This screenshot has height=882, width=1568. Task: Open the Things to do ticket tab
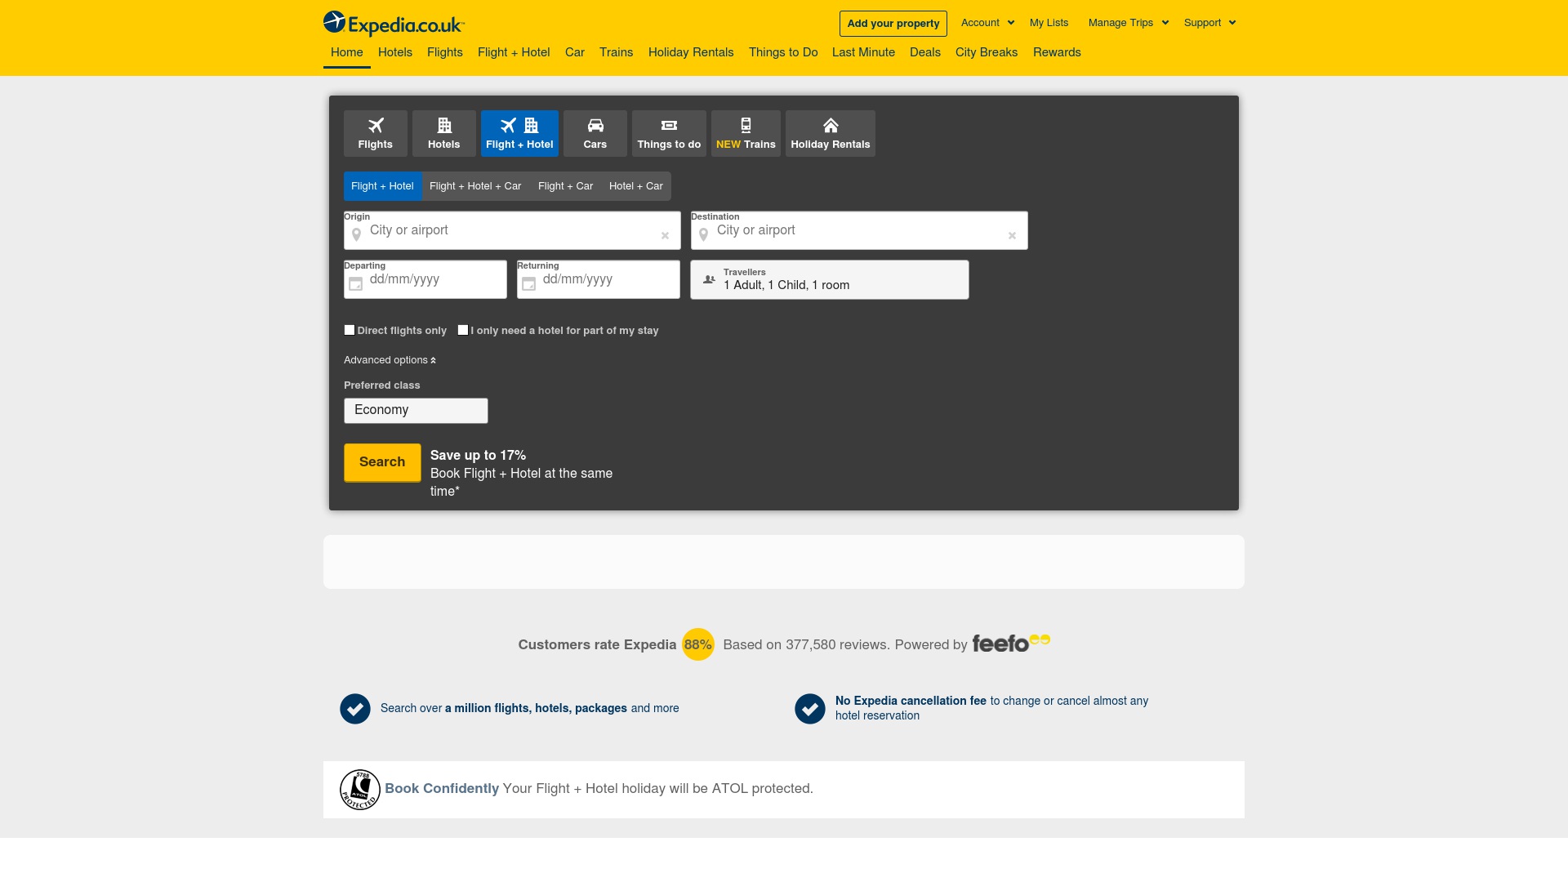(669, 133)
